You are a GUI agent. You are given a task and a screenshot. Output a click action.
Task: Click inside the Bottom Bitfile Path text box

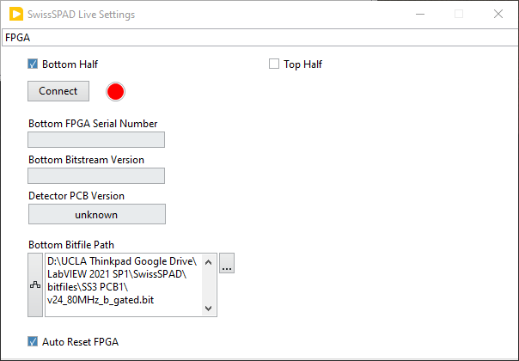[124, 285]
